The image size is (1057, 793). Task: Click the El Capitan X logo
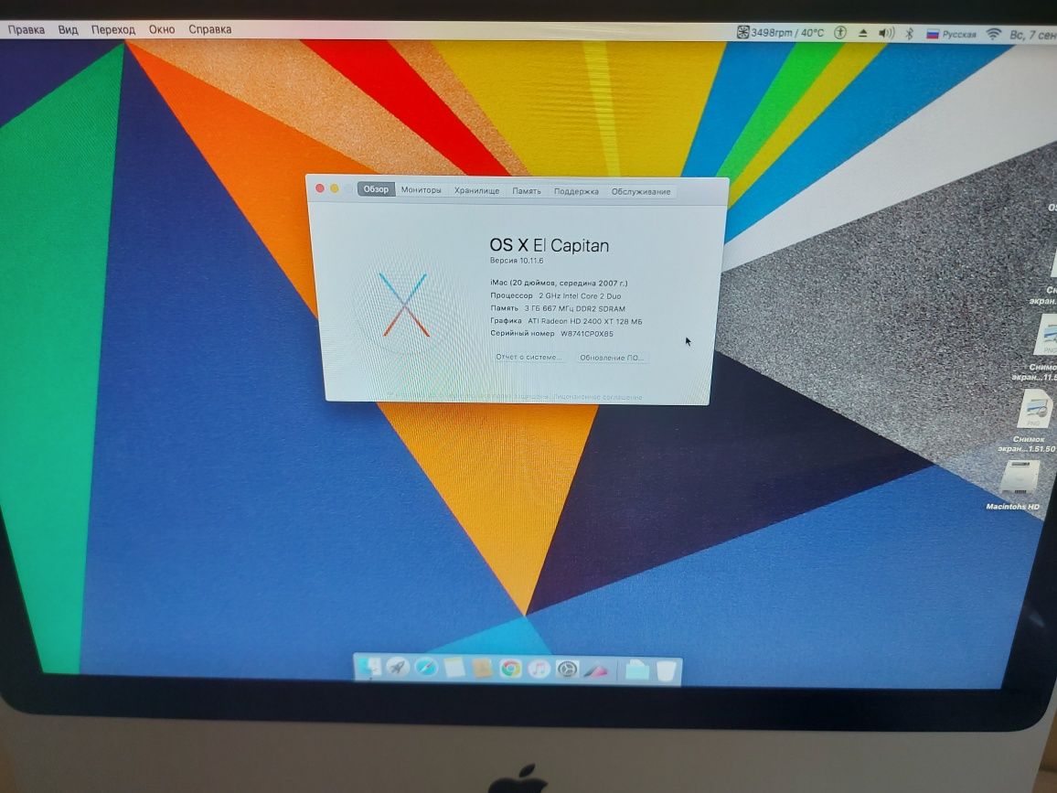click(404, 305)
